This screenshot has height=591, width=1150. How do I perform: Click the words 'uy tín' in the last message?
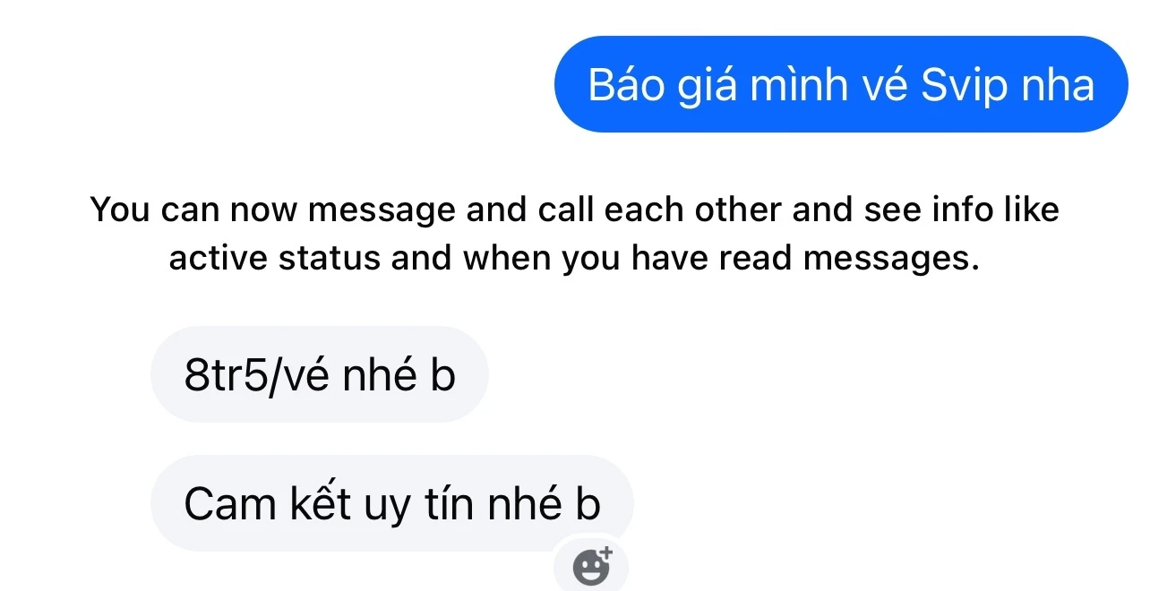tap(419, 505)
